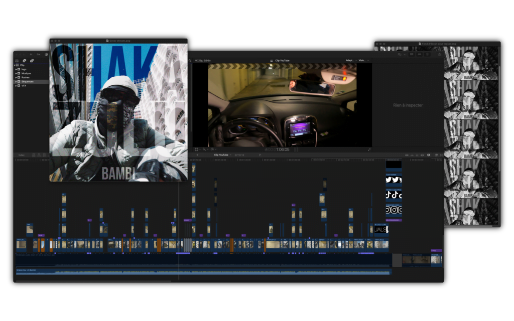
Task: Open the Adapt zoom dropdown
Action: tap(350, 61)
